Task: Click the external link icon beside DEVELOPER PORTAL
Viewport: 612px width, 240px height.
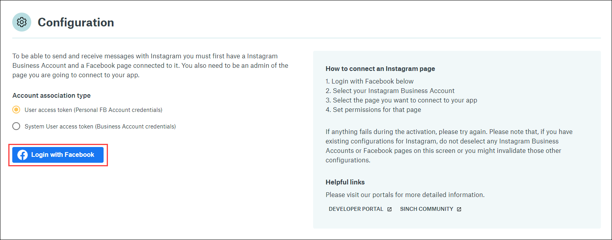Action: 389,209
